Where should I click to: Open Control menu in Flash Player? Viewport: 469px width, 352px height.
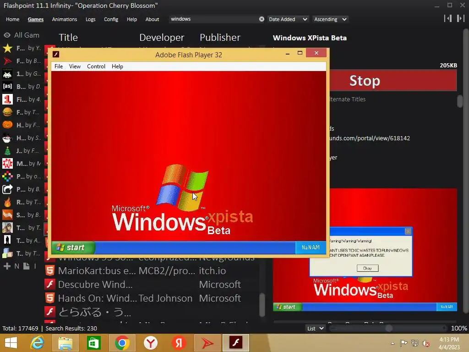(96, 66)
